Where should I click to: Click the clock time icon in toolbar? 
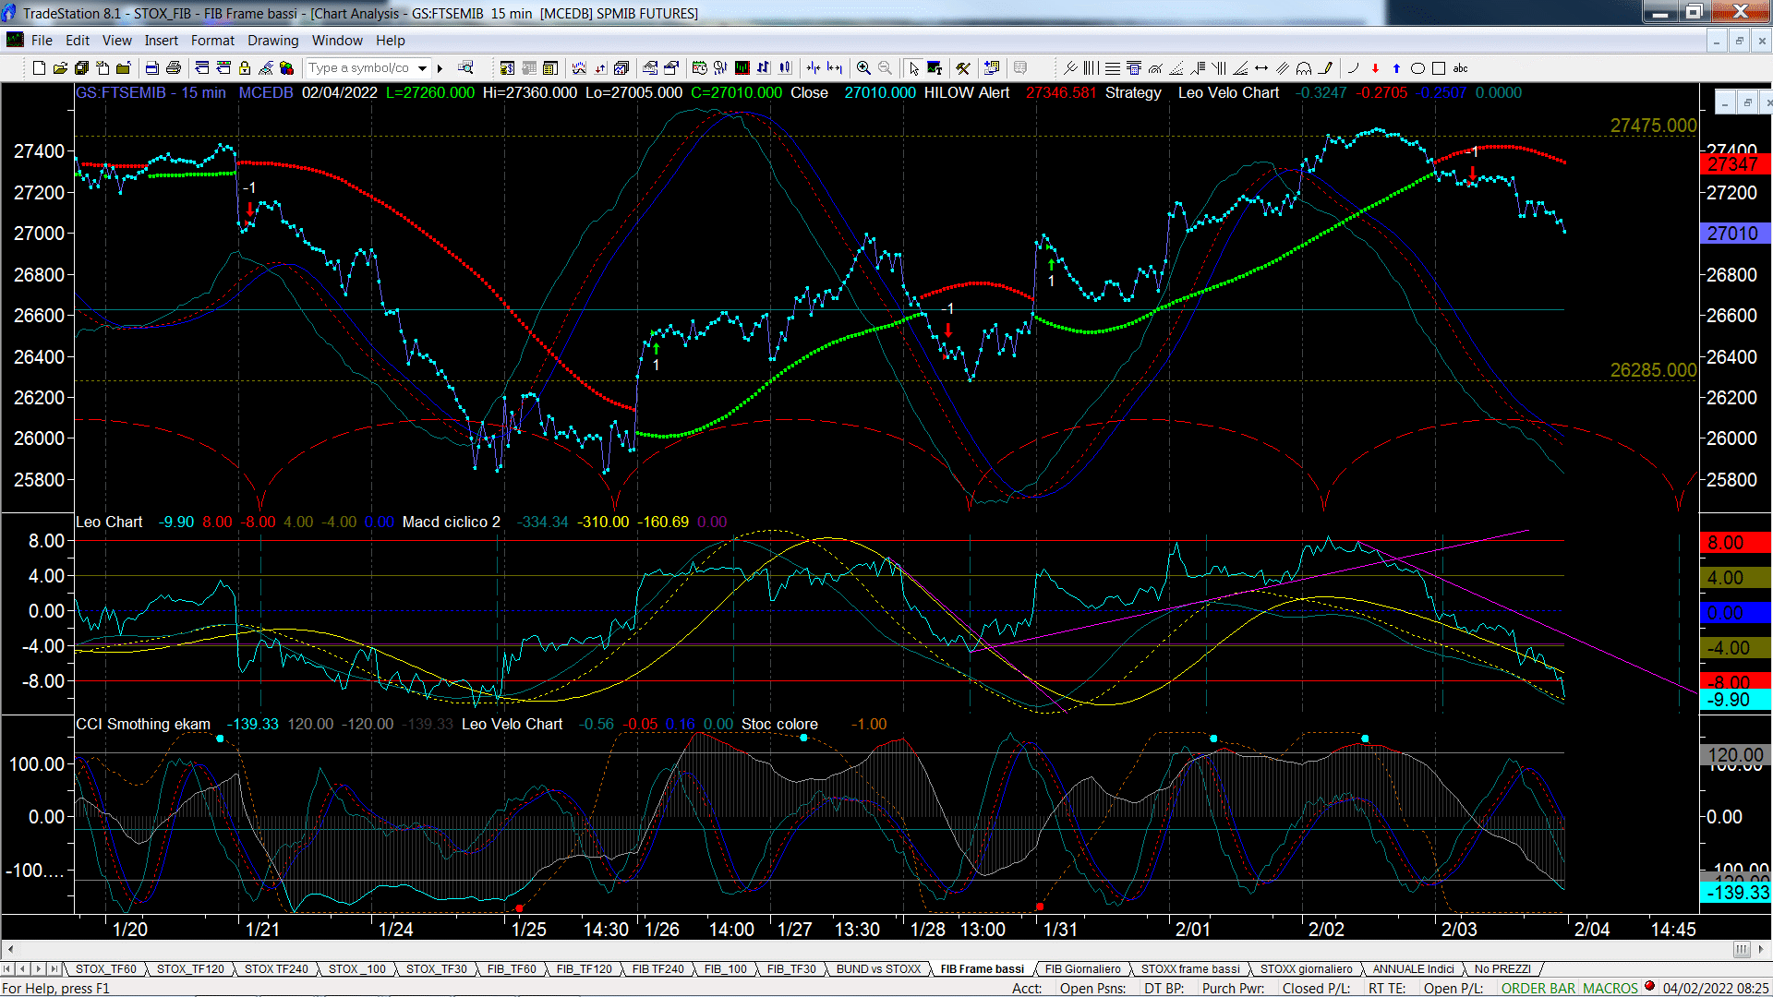(x=699, y=68)
